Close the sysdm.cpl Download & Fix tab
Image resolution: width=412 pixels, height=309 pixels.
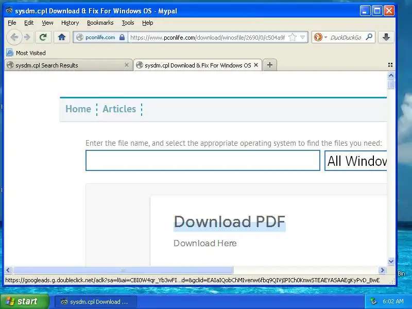tap(256, 65)
